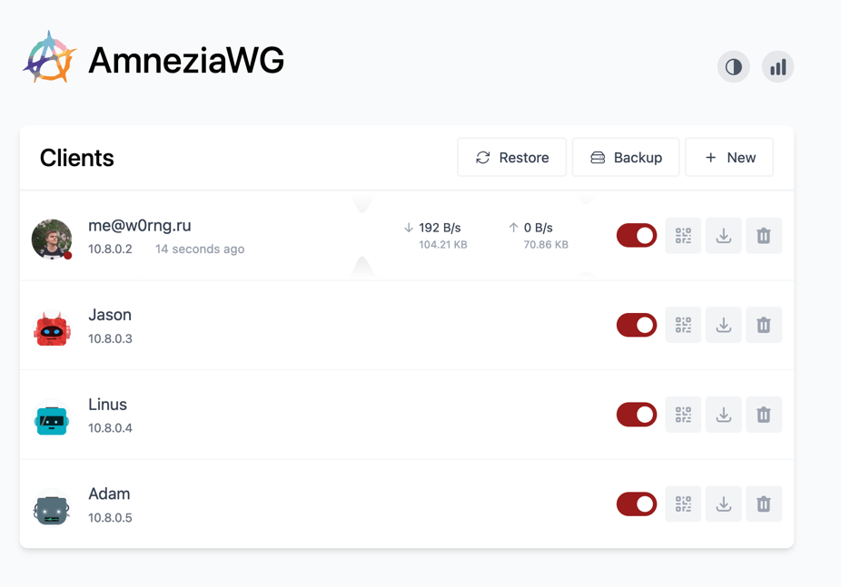Click the AmneziaWG logo
841x587 pixels.
[49, 59]
